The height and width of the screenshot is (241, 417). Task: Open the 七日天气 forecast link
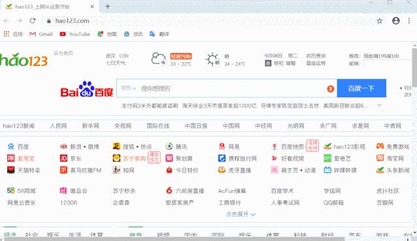point(116,63)
